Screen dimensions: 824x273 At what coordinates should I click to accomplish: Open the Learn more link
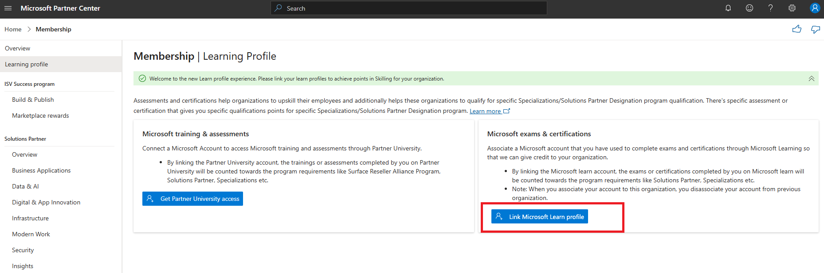[485, 111]
